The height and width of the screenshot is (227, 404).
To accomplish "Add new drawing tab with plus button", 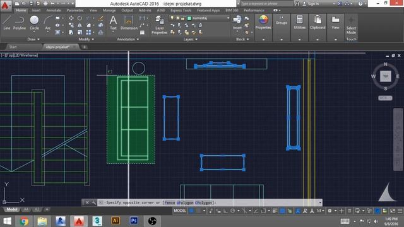I will coord(84,47).
